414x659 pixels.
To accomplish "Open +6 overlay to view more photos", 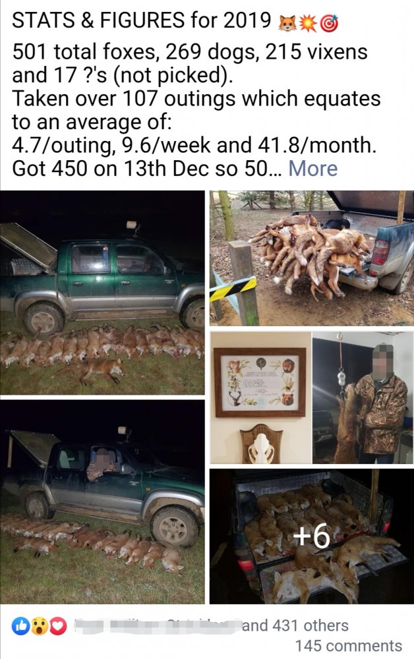I will pos(311,536).
